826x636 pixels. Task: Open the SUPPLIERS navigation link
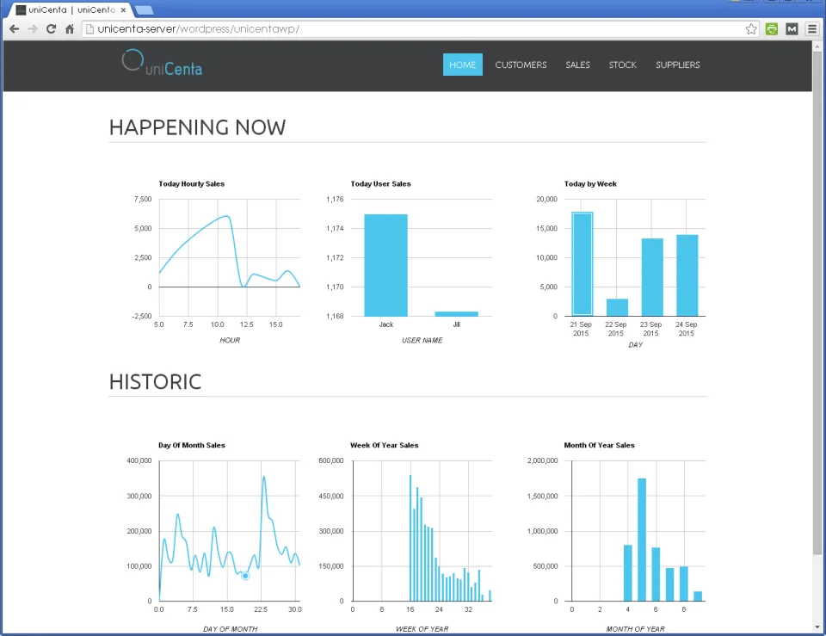point(677,65)
